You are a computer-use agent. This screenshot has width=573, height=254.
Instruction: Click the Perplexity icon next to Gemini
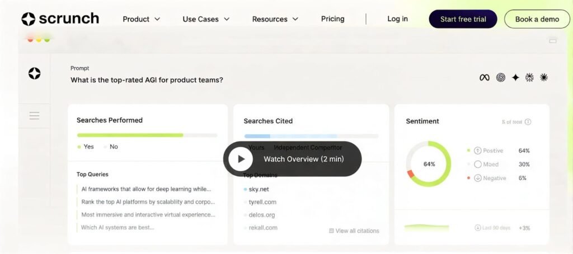529,78
